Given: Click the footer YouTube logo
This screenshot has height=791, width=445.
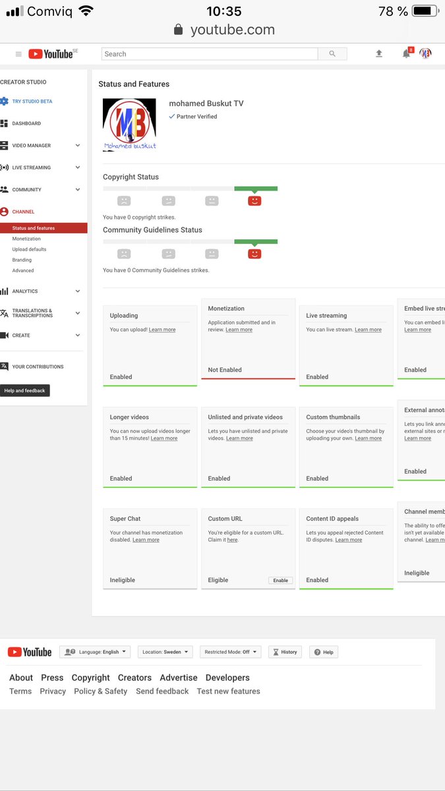Looking at the screenshot, I should point(30,652).
